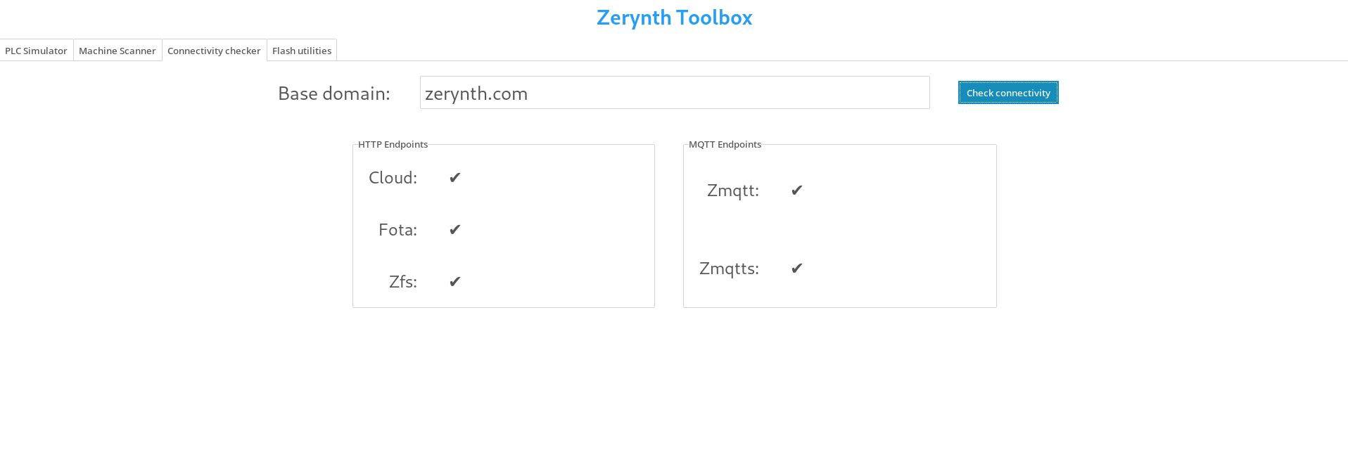Click the Zfs label

point(403,282)
